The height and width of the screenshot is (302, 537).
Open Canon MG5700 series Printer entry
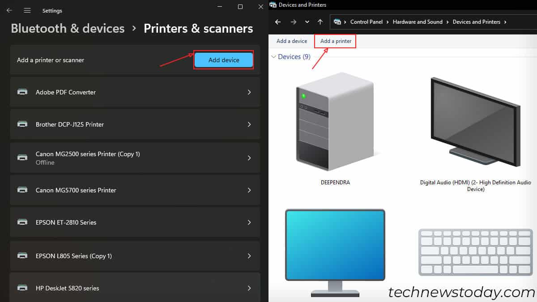click(135, 190)
